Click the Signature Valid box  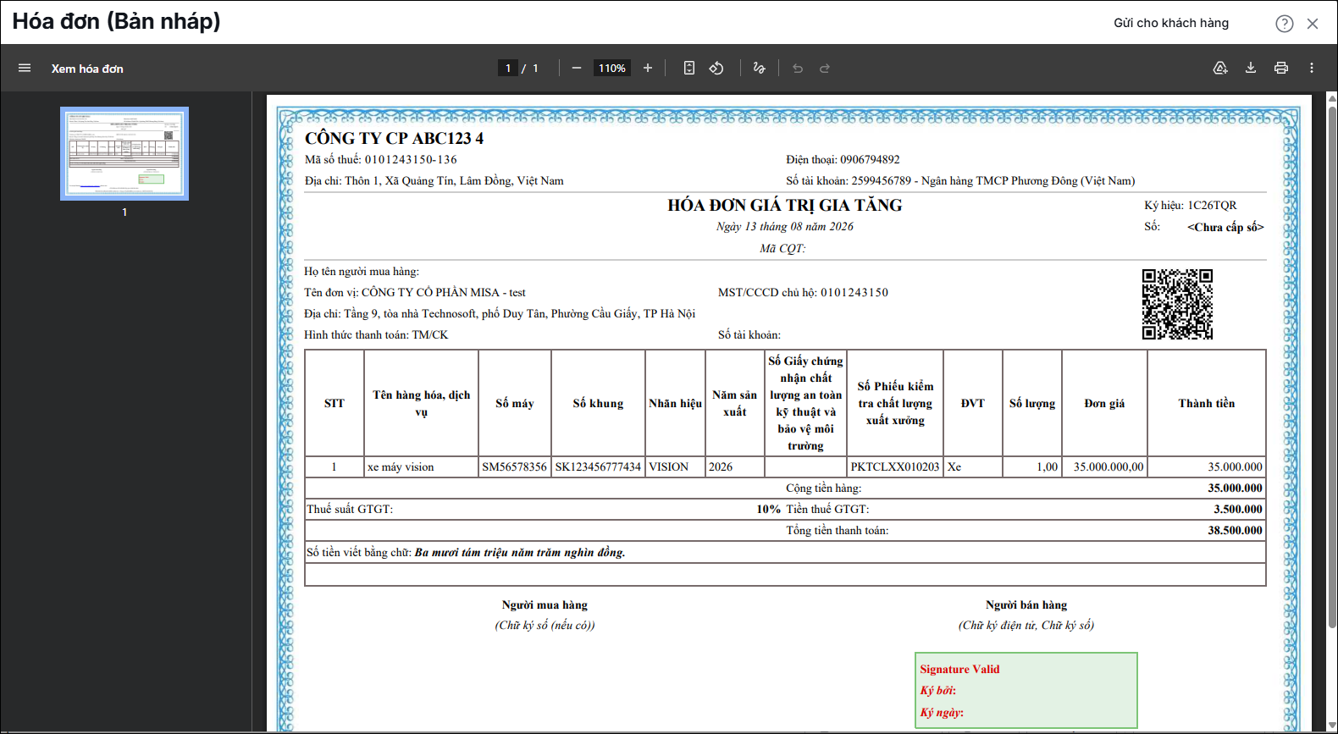coord(1026,690)
